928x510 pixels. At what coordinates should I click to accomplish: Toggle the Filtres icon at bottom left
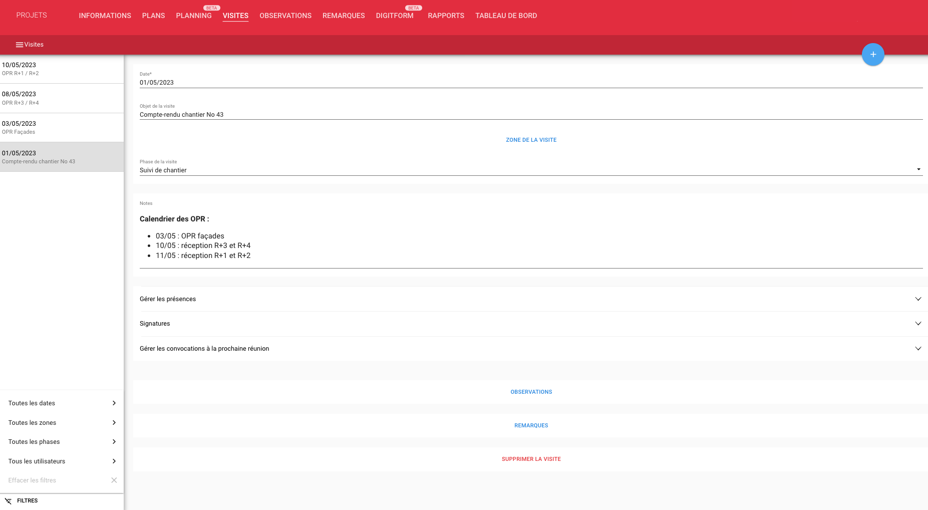pyautogui.click(x=9, y=500)
